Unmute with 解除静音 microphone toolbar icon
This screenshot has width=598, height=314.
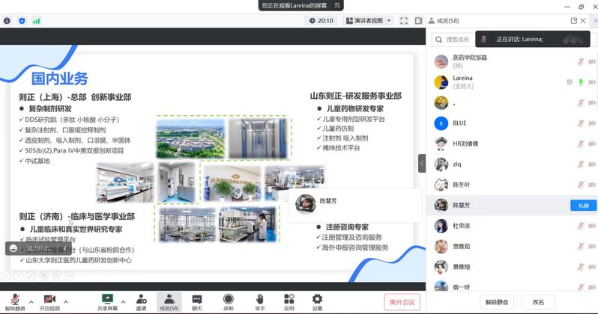15,302
